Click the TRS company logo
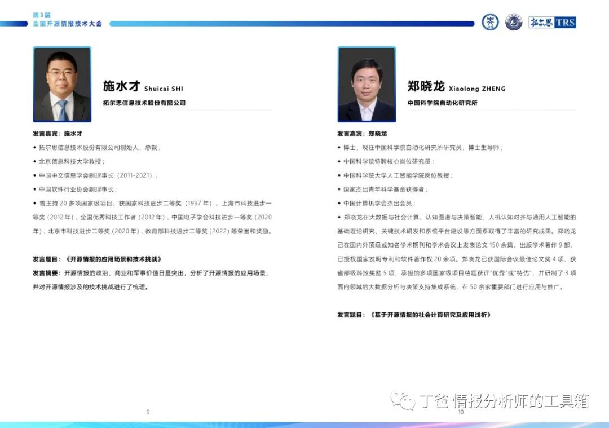Image resolution: width=609 pixels, height=428 pixels. [x=552, y=22]
